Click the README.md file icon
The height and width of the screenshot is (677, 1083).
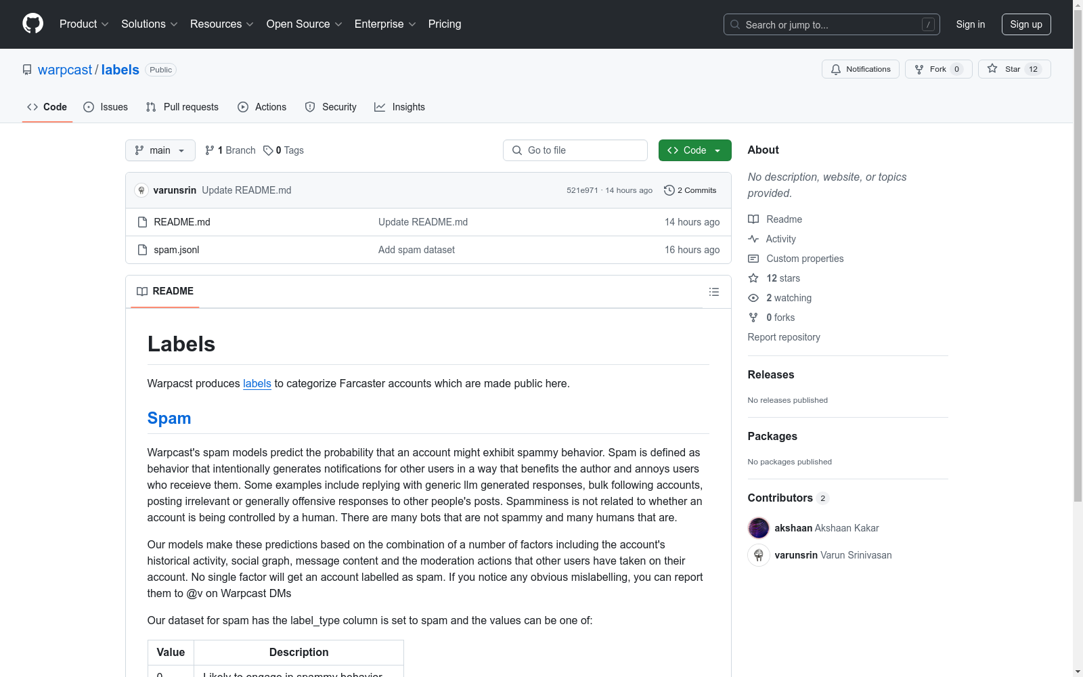click(142, 222)
